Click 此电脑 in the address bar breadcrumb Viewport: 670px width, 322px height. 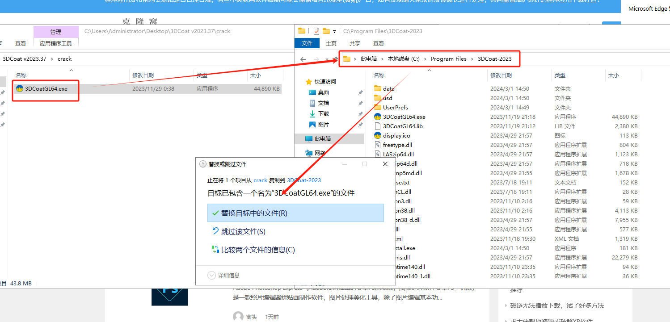point(369,59)
